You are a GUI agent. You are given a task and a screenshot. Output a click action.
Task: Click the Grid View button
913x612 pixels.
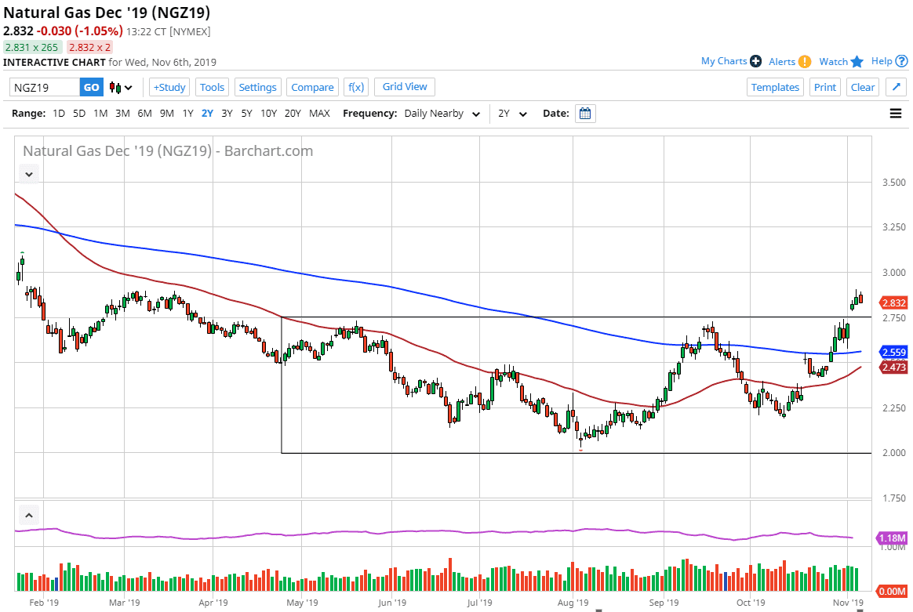[405, 87]
